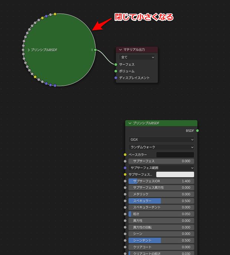
Task: Click the 粗さ 0.050 slider
Action: (x=161, y=214)
